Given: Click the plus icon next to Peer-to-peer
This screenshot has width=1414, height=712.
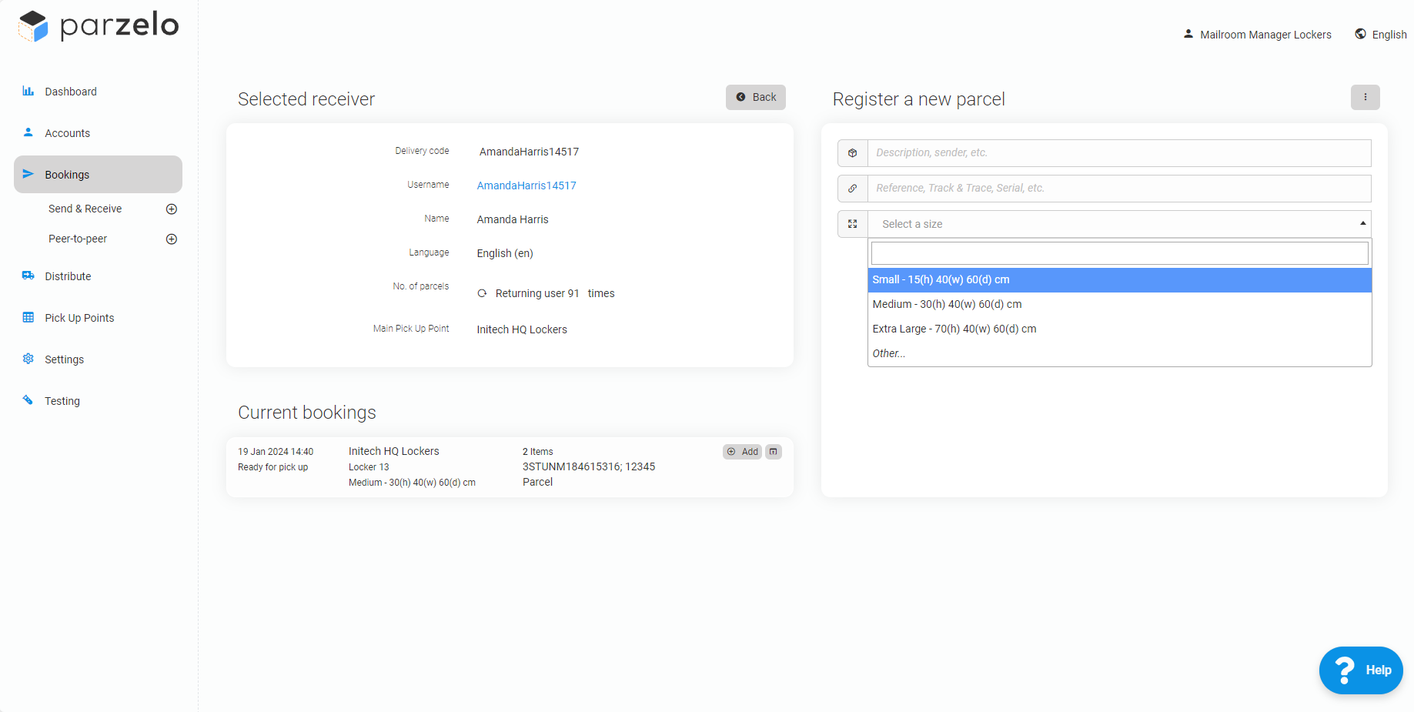Looking at the screenshot, I should [172, 239].
